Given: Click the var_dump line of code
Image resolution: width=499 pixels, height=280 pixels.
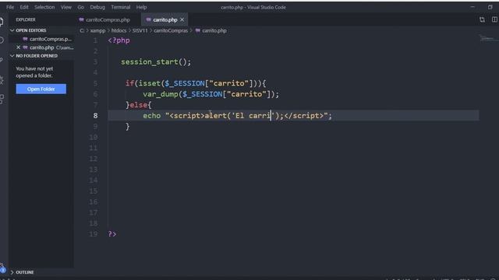Looking at the screenshot, I should tap(211, 94).
